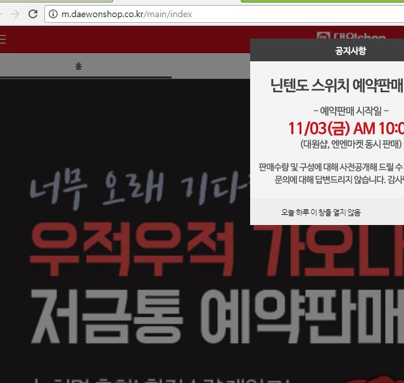The height and width of the screenshot is (383, 404).
Task: Click the 대원shop logo in header
Action: click(351, 36)
